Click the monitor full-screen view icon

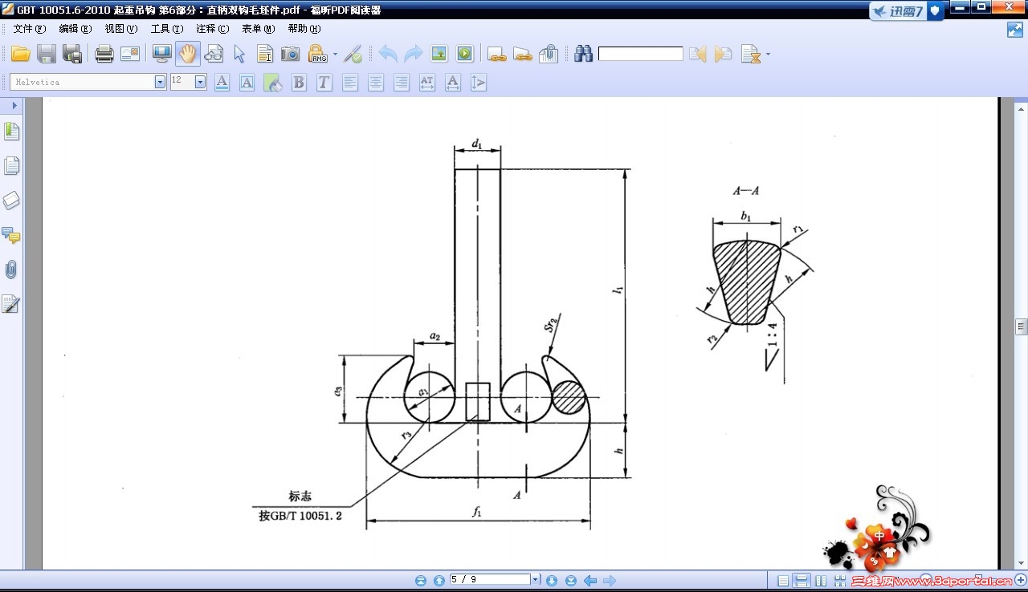click(162, 54)
